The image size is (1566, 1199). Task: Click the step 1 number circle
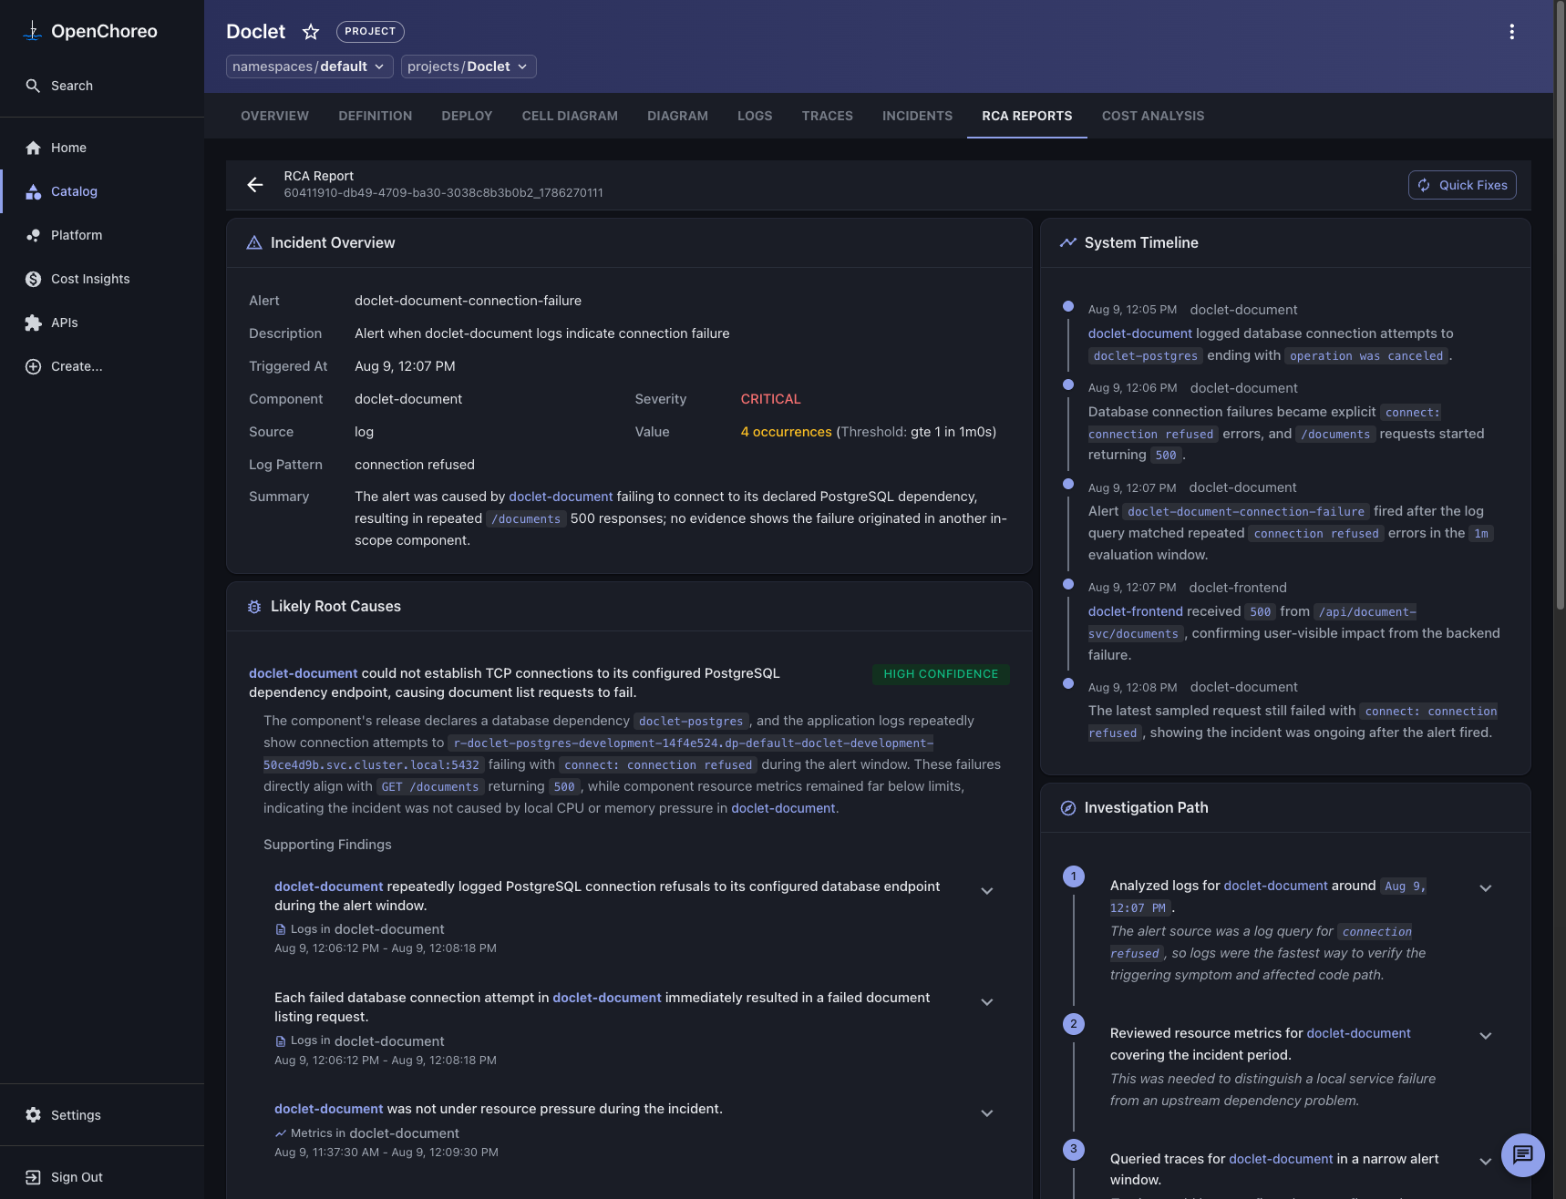[x=1074, y=876]
